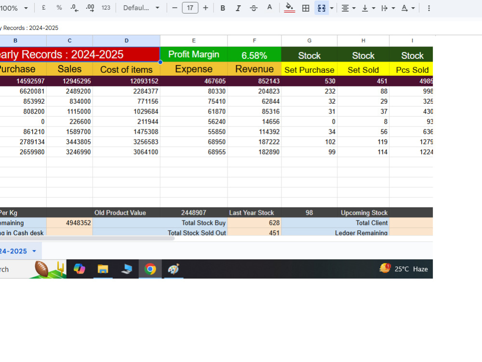Select the 6.58% cell
This screenshot has width=482, height=362.
point(254,55)
